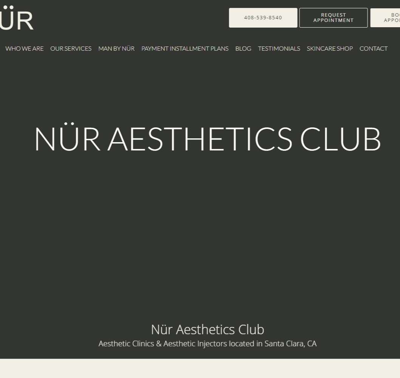Visit the SKINCARE SHOP

[x=329, y=48]
